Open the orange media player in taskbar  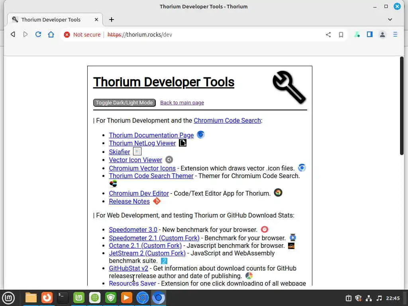pos(126,298)
